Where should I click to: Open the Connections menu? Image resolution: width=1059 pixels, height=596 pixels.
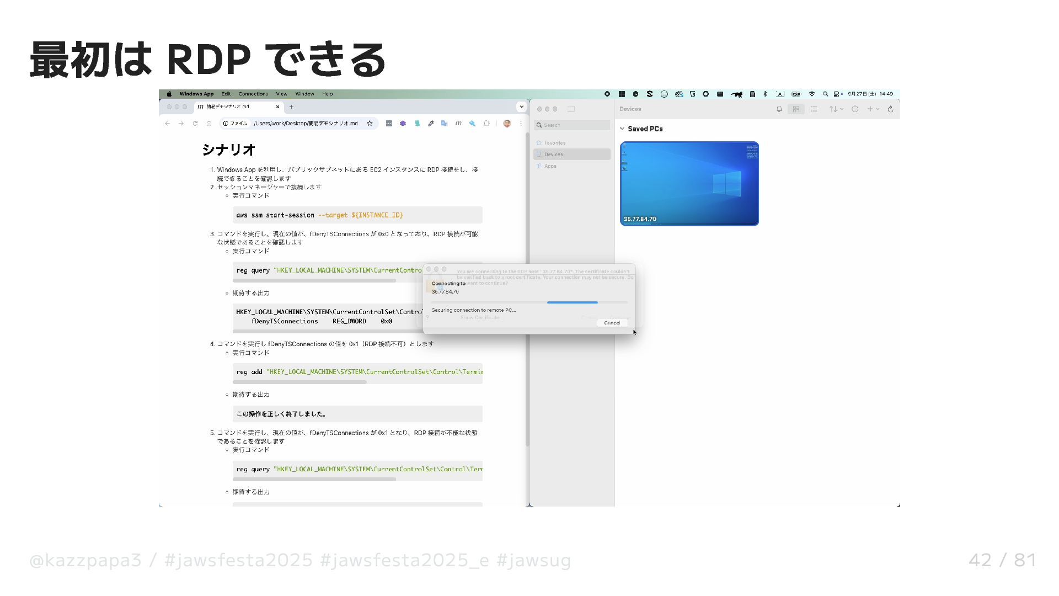coord(253,94)
